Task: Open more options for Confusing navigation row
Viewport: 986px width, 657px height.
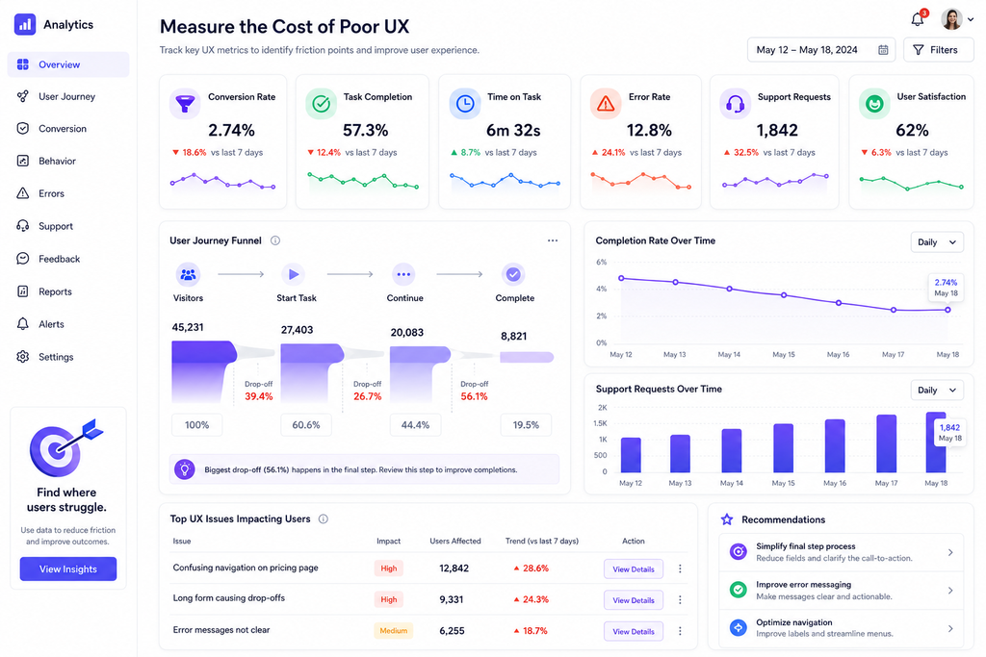Action: tap(680, 569)
